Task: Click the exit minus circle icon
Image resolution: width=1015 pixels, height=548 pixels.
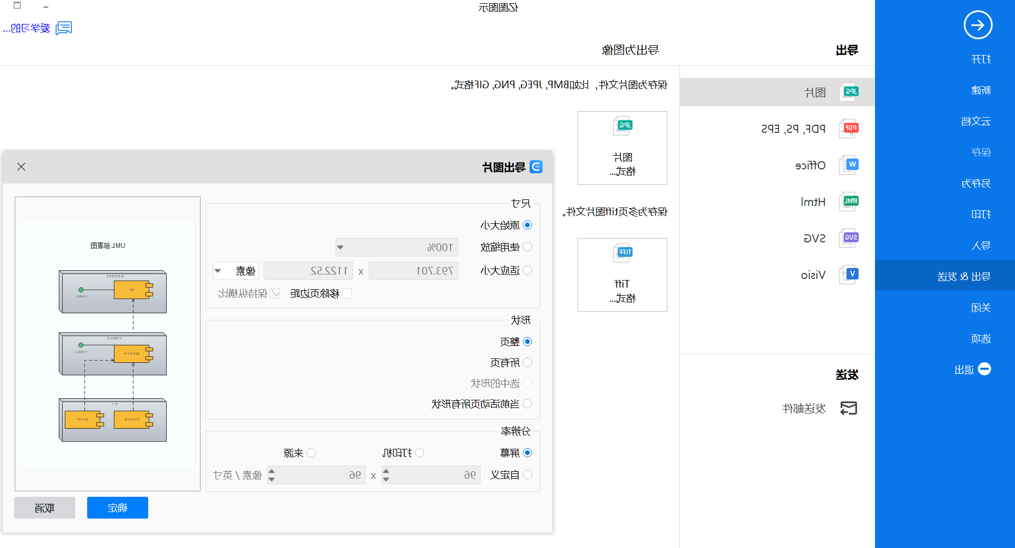Action: pos(984,369)
